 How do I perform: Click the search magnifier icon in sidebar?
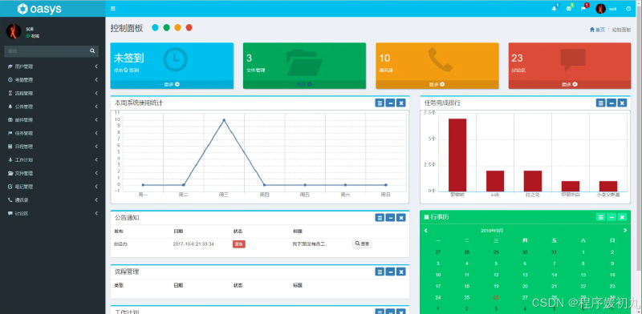point(92,51)
